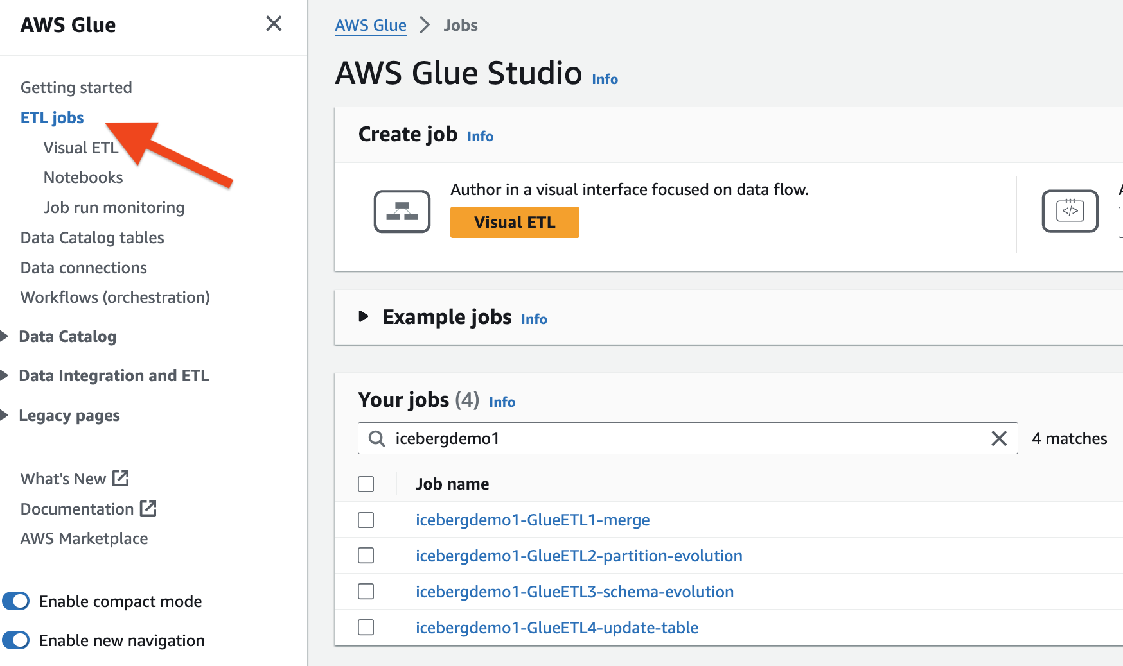Expand the Example jobs section
This screenshot has width=1123, height=666.
pos(364,316)
